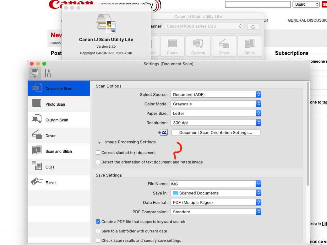
Task: Enable "Correct slanted text document"
Action: click(x=98, y=152)
